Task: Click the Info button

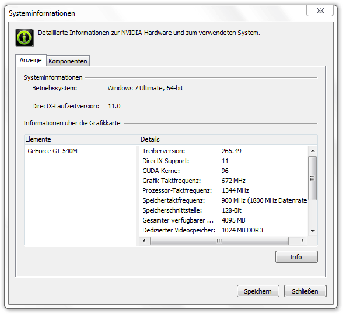Action: click(x=296, y=257)
